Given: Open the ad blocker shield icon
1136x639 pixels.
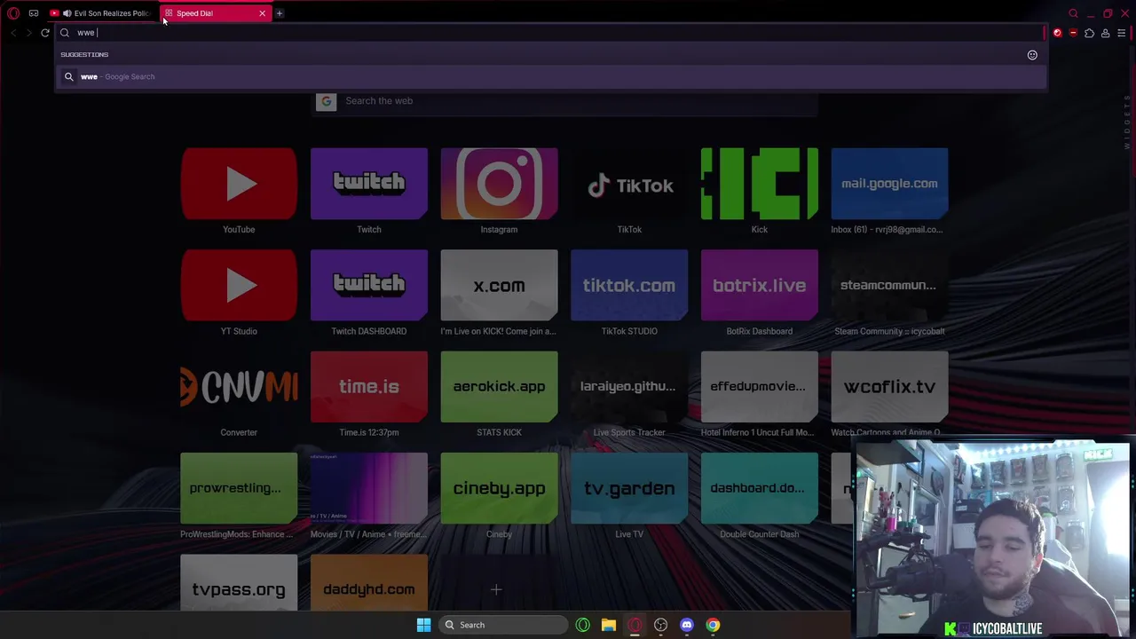Looking at the screenshot, I should 1073,33.
